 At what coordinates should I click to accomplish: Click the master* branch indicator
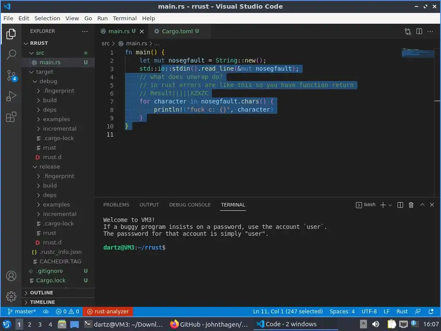pyautogui.click(x=22, y=312)
